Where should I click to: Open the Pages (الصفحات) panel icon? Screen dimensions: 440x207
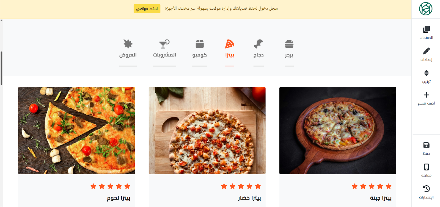426,30
